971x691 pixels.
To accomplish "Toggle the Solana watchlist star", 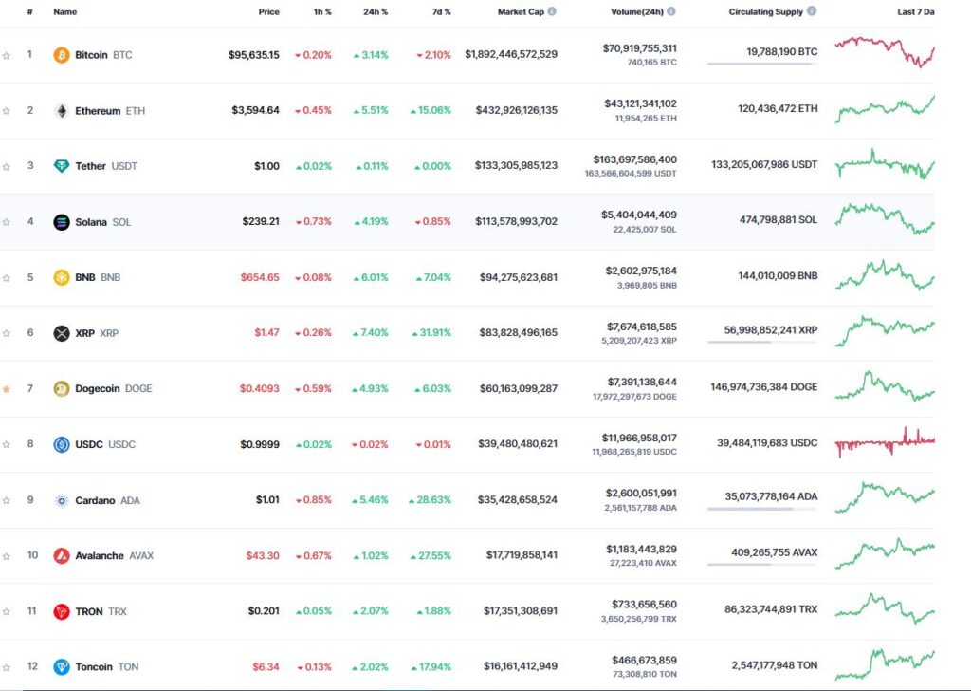I will point(7,222).
